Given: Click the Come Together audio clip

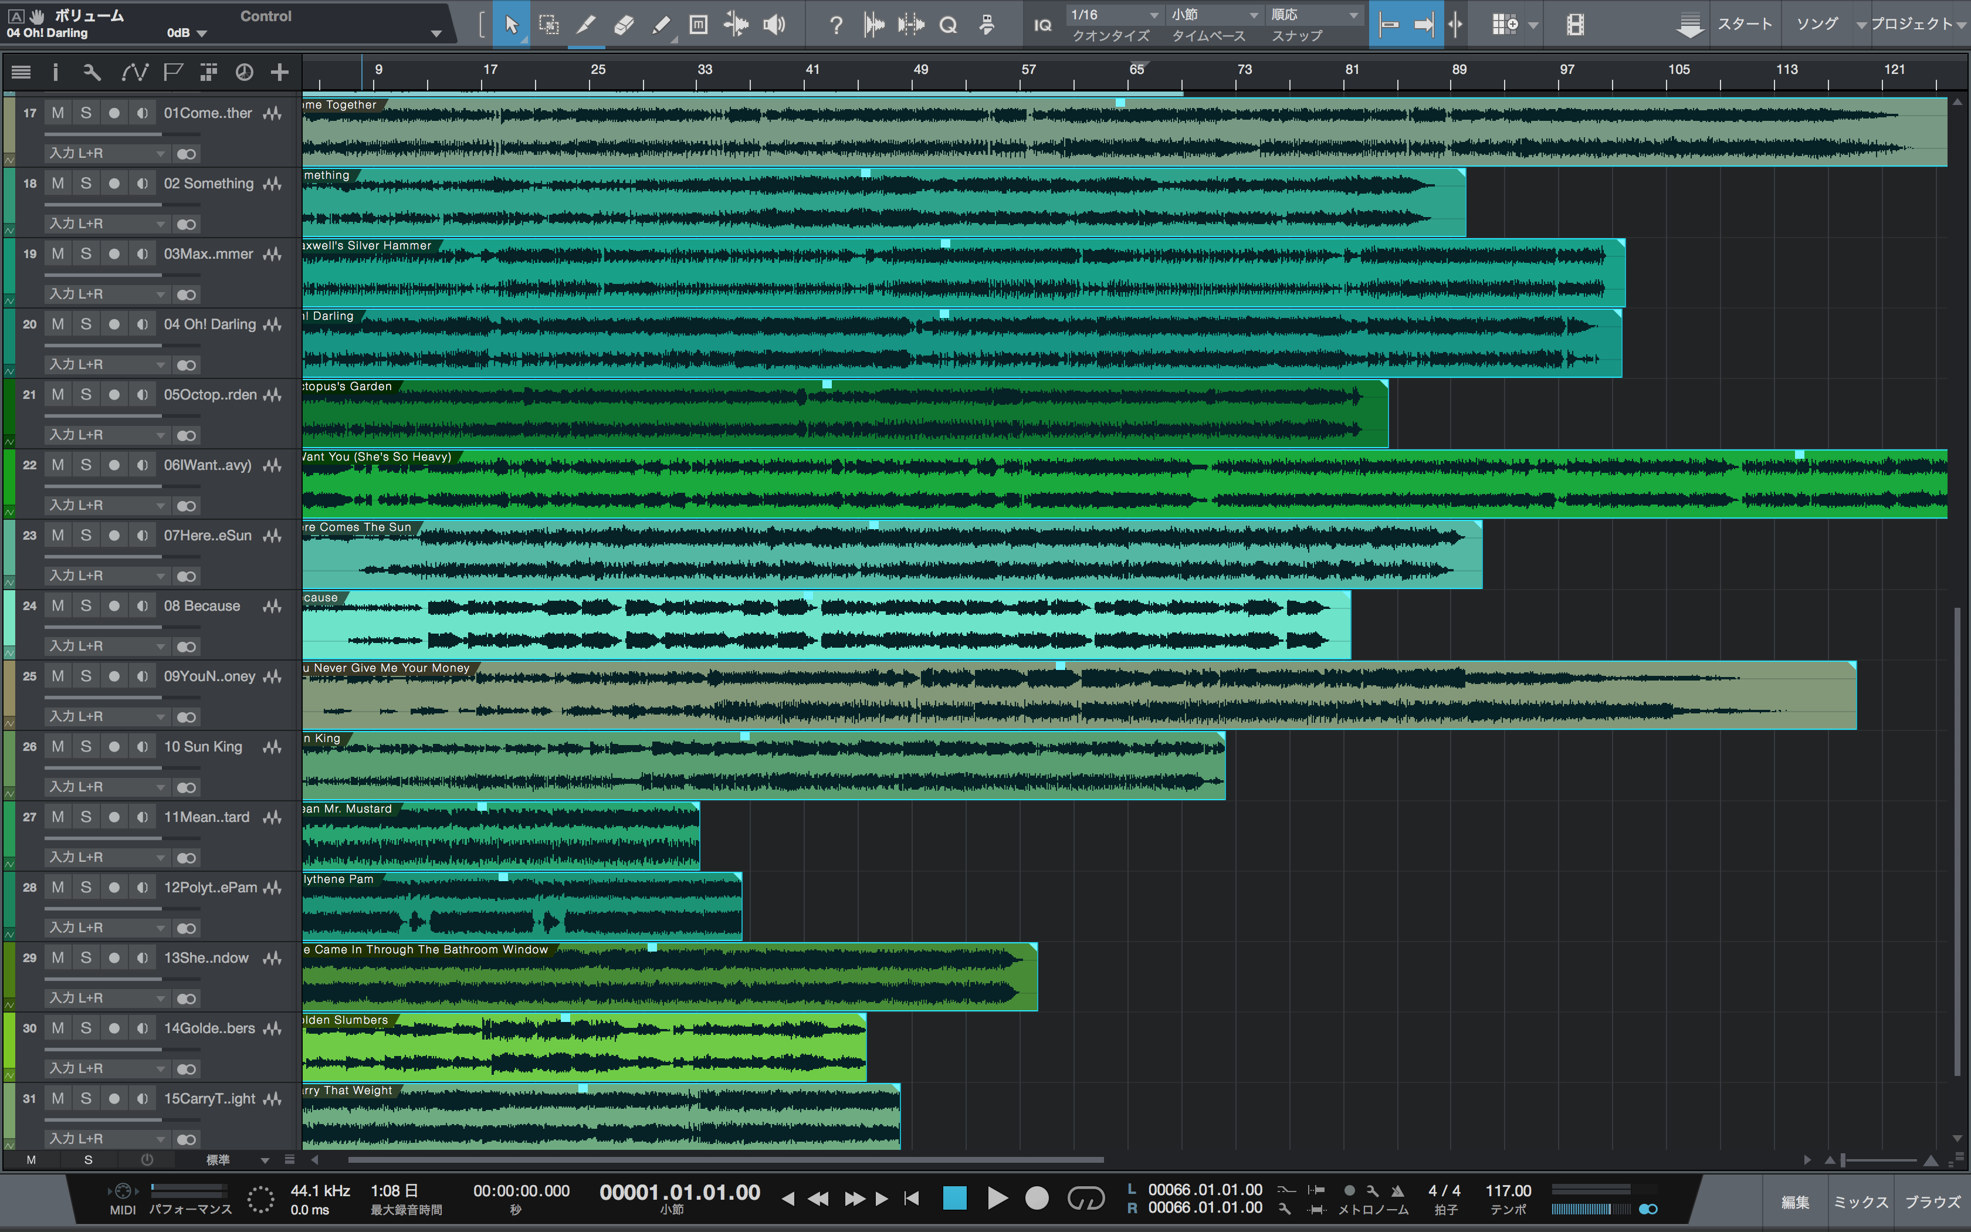Looking at the screenshot, I should tap(1124, 132).
